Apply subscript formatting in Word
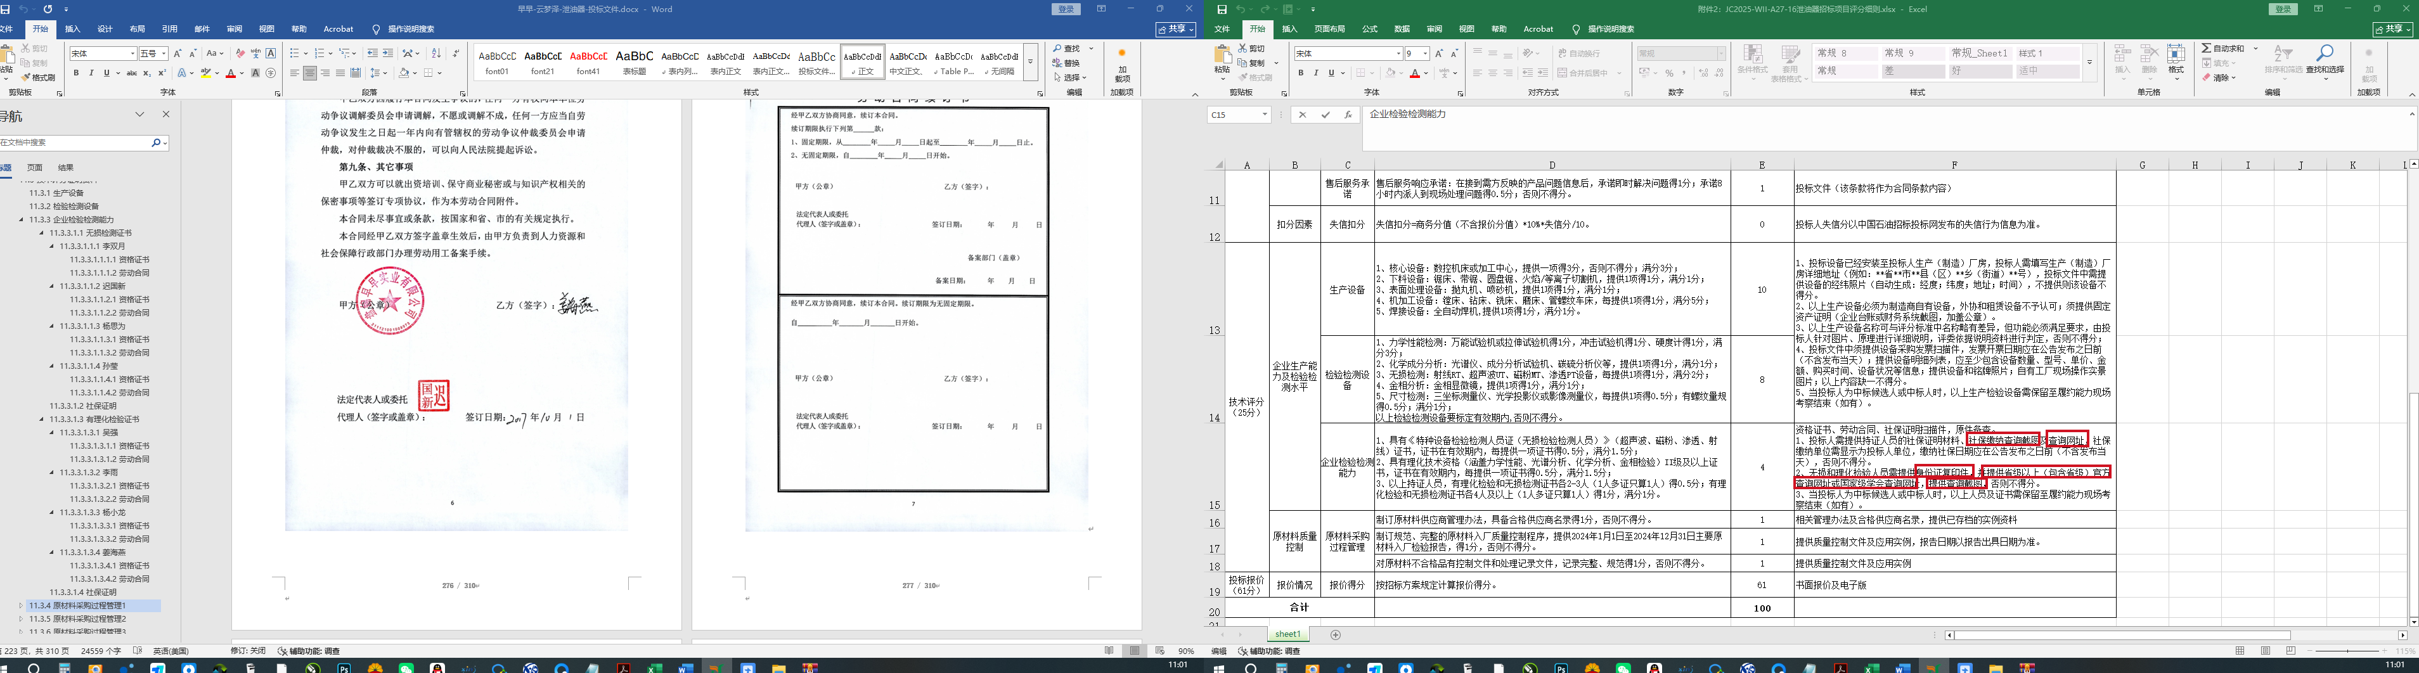Screen dimensions: 2419x673 point(146,74)
